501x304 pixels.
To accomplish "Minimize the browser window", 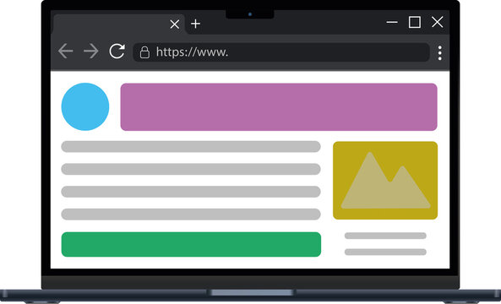I will click(x=392, y=22).
